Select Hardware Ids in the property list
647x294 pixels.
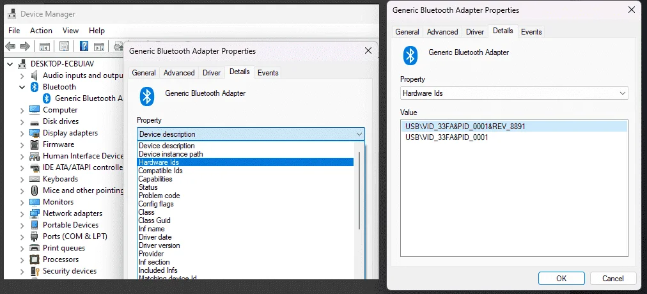(x=245, y=162)
